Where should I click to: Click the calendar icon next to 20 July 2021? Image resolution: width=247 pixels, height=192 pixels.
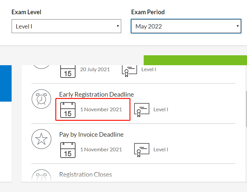coord(68,71)
